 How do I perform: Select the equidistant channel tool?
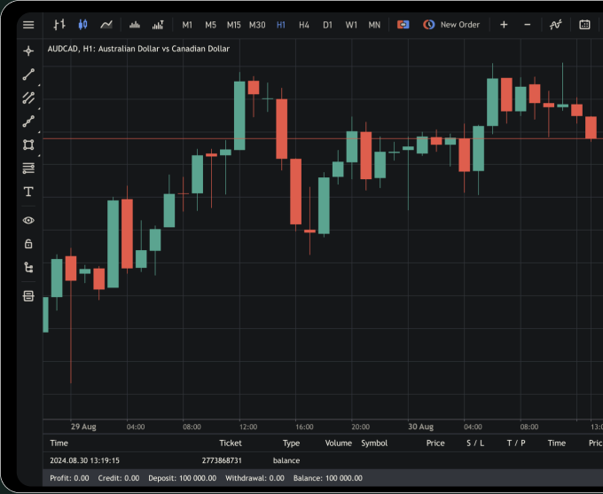28,98
